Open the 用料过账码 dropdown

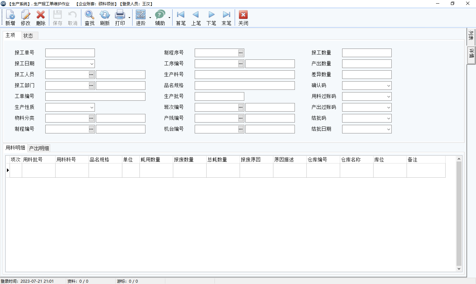tap(388, 96)
